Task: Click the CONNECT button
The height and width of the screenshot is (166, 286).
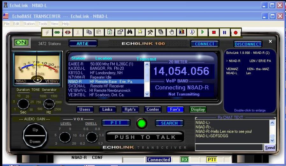Action: [204, 44]
